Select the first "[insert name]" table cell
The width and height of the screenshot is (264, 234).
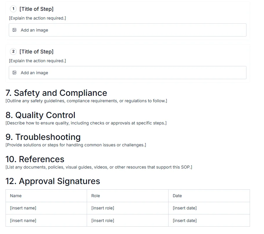tap(23, 208)
